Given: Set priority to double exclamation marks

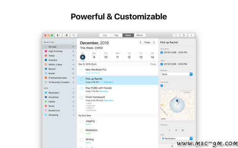Looking at the screenshot, I should 176,130.
